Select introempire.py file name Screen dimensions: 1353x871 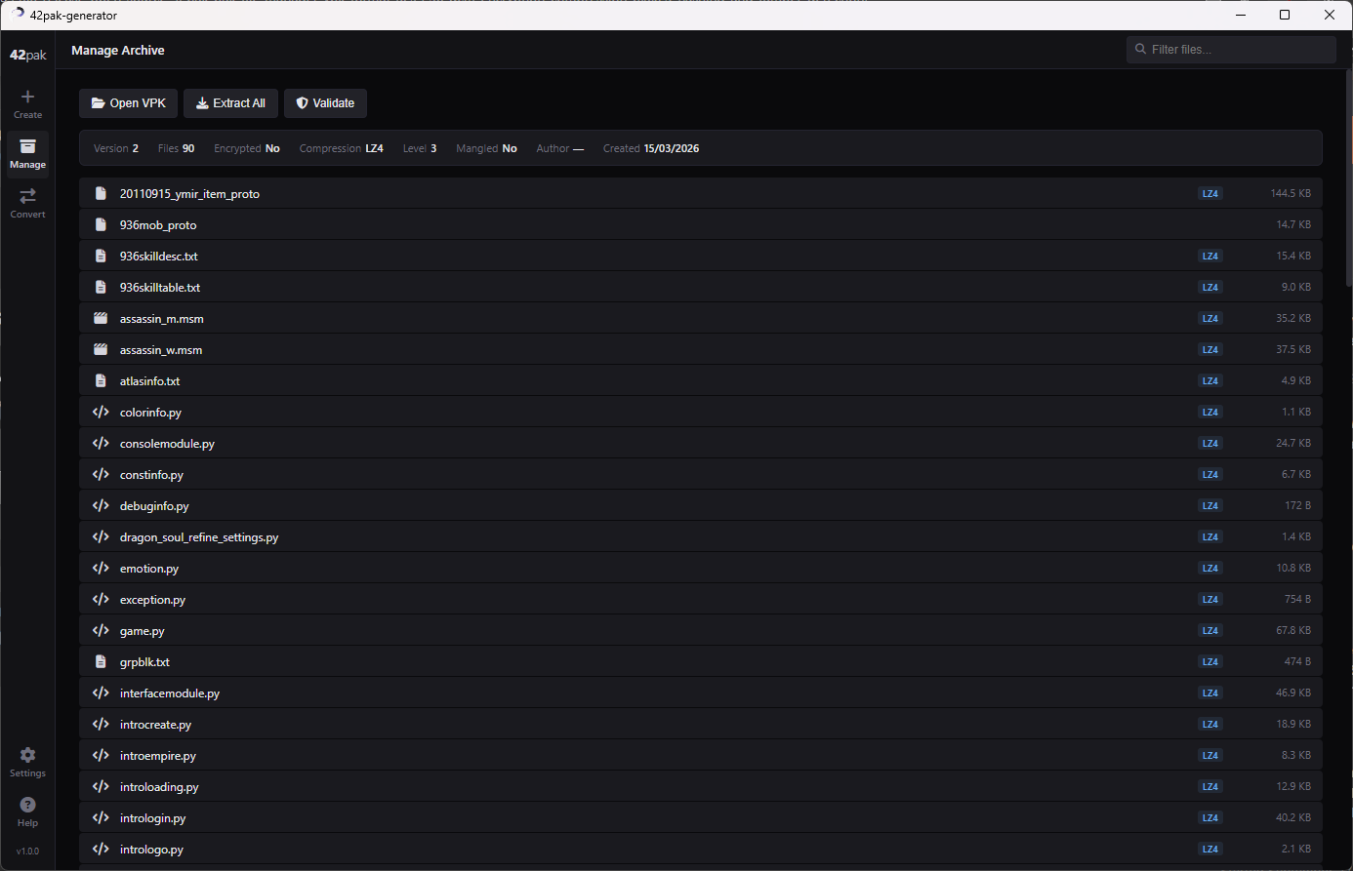158,756
